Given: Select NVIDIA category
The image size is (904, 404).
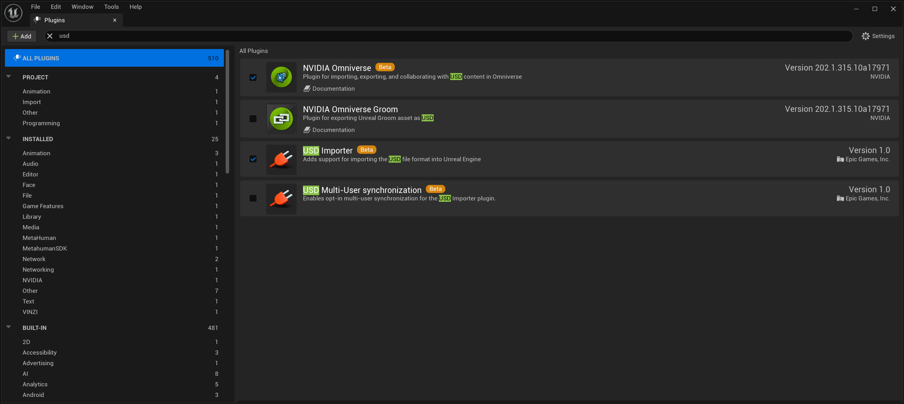Looking at the screenshot, I should coord(114,280).
